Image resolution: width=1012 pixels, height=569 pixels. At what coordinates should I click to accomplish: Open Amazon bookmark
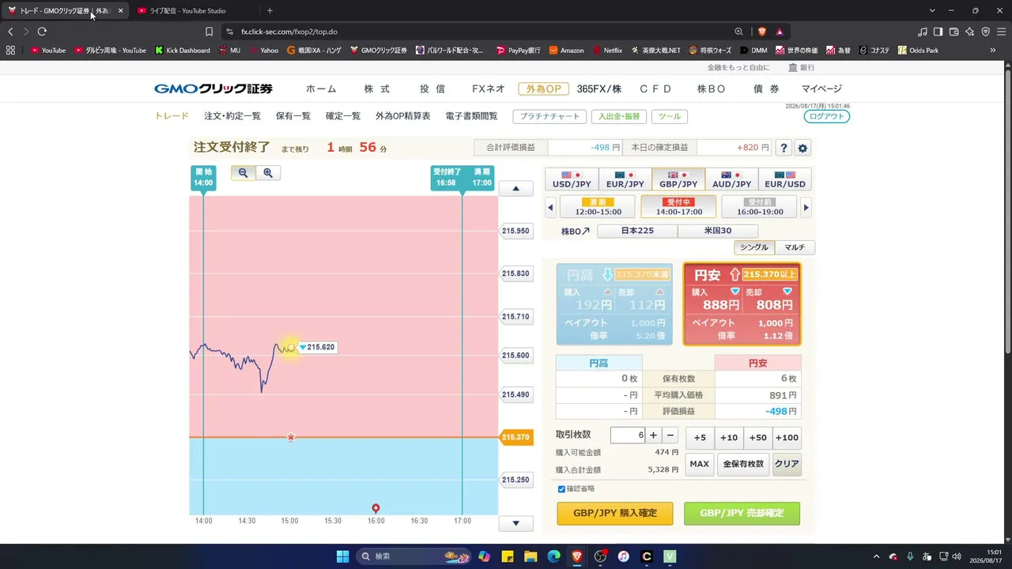[566, 50]
